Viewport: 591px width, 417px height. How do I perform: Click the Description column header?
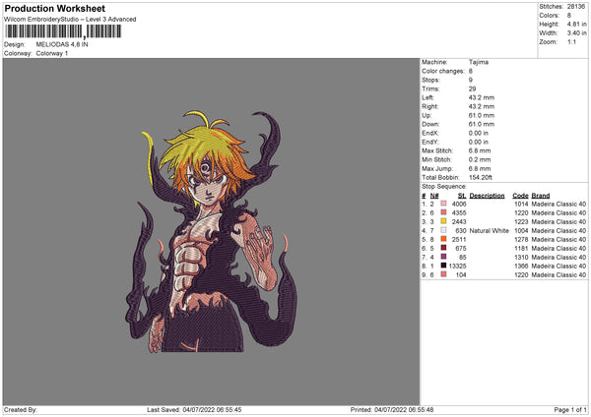487,196
